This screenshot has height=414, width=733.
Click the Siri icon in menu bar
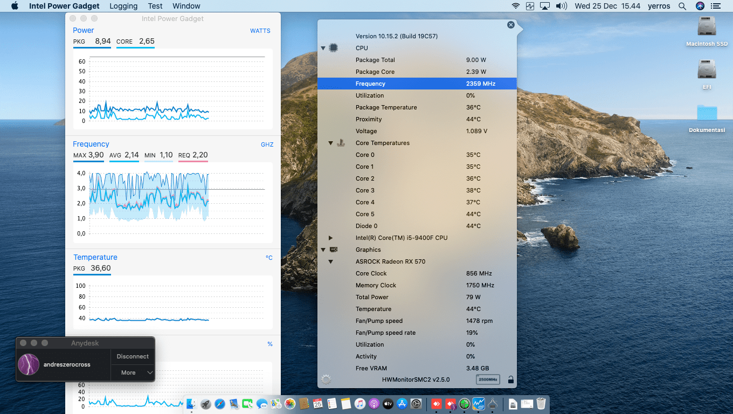coord(700,6)
